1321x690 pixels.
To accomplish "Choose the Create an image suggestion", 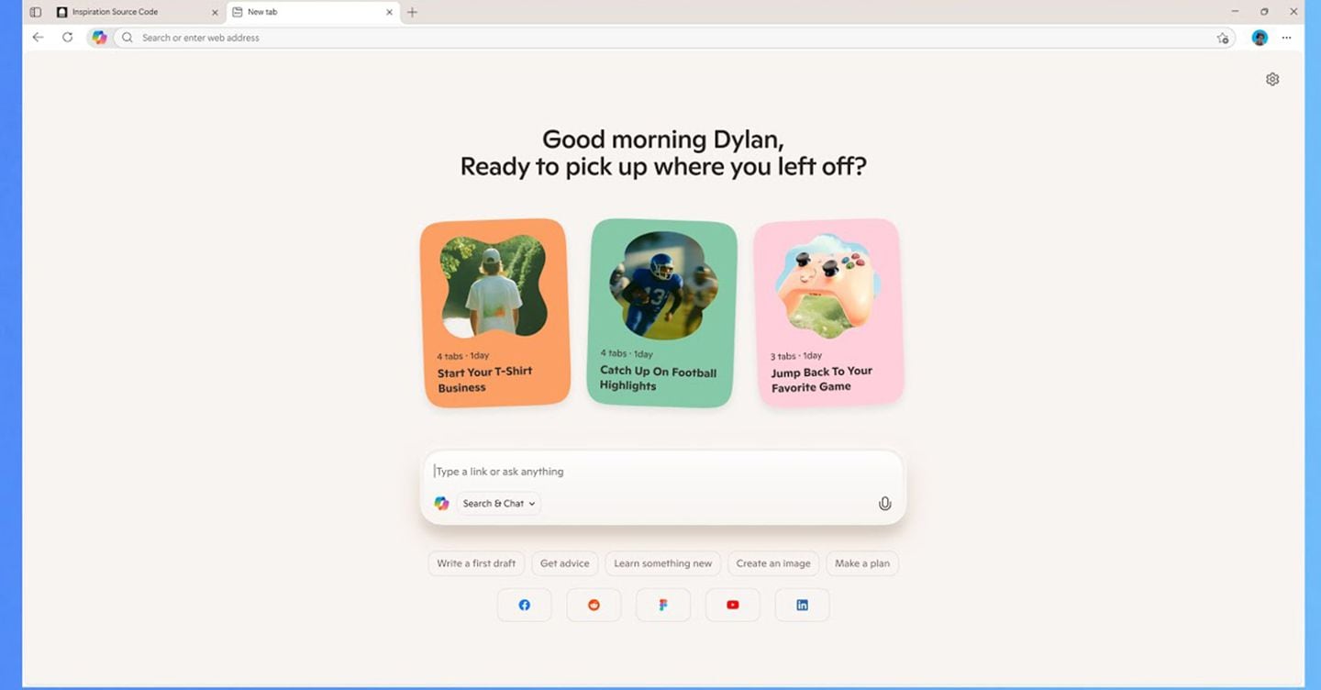I will point(772,562).
